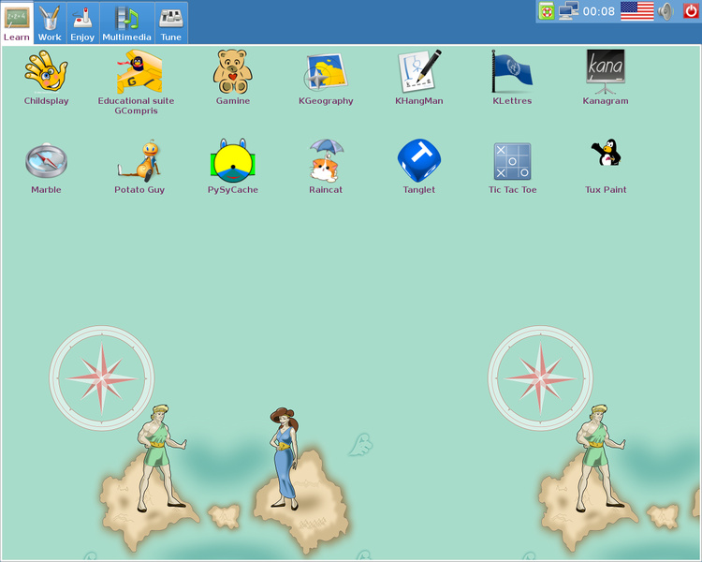The height and width of the screenshot is (562, 702).
Task: Click the lifebuoy help icon in tray
Action: [x=547, y=11]
